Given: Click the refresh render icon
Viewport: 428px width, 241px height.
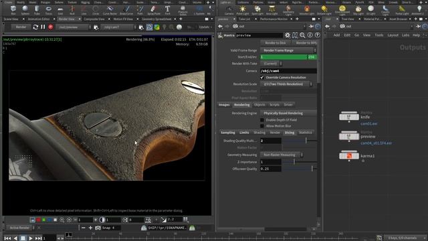Looking at the screenshot, I should pyautogui.click(x=35, y=27).
